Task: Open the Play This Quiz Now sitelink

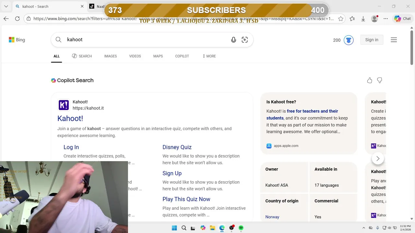Action: (x=186, y=199)
